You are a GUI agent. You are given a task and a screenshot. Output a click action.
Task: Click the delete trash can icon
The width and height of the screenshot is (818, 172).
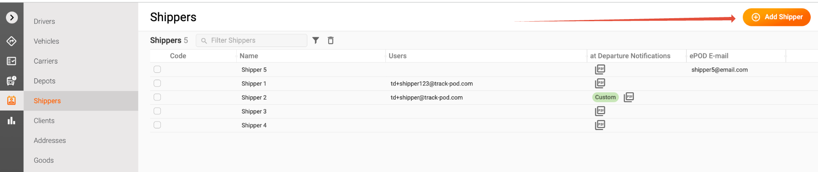pyautogui.click(x=331, y=40)
